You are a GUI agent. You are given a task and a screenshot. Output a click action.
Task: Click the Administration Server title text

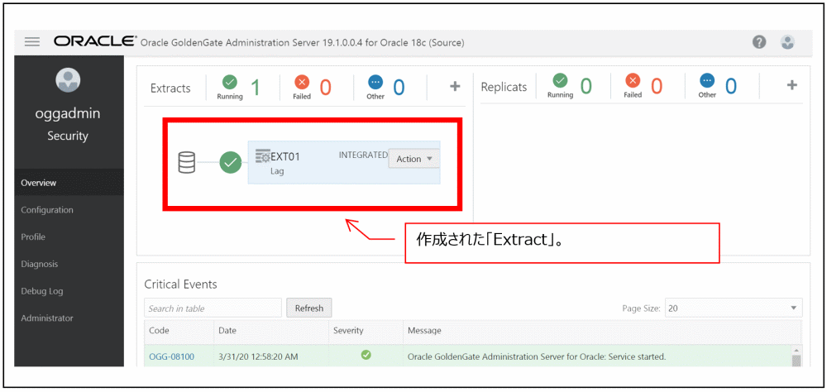click(303, 43)
